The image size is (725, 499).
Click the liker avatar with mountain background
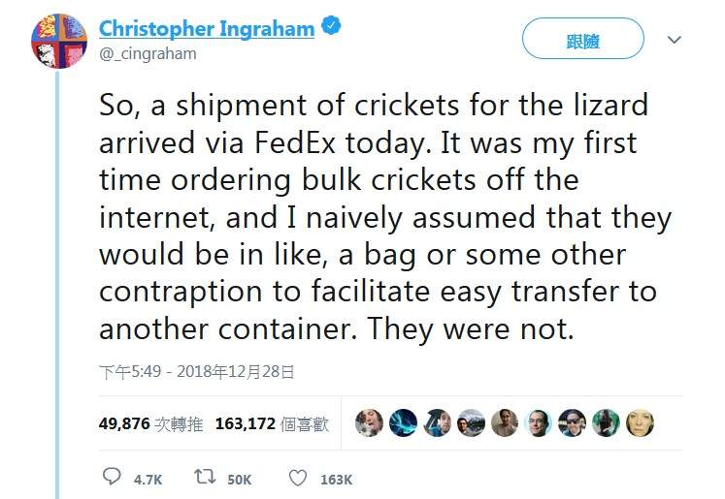click(471, 422)
